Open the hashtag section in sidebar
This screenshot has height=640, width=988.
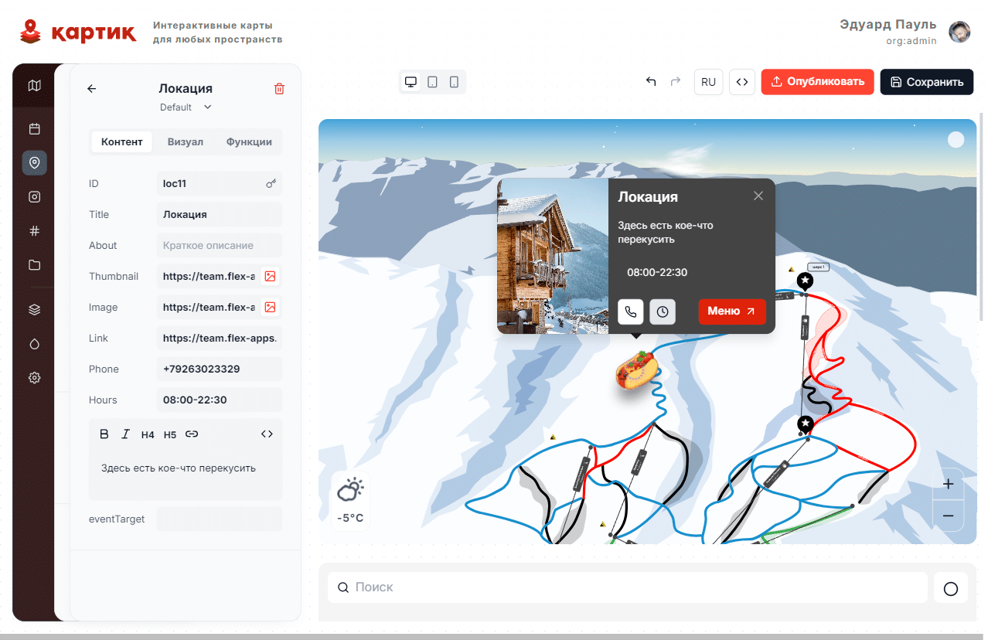(x=34, y=231)
